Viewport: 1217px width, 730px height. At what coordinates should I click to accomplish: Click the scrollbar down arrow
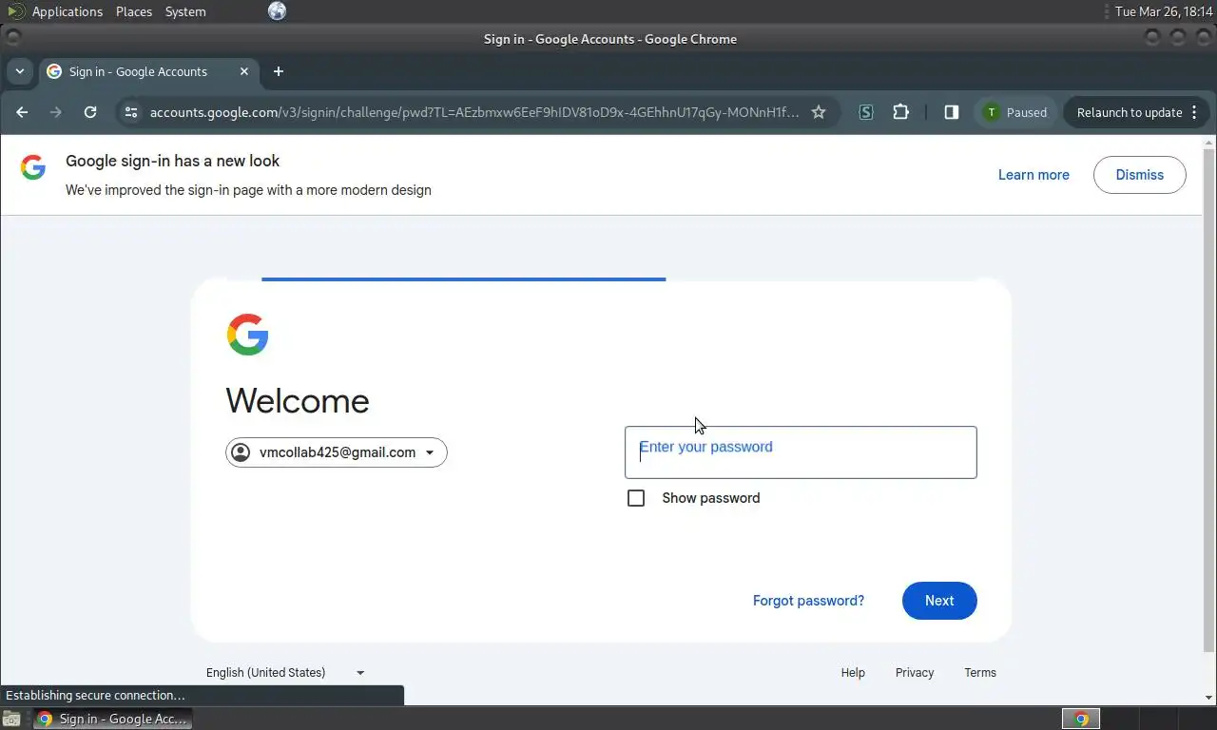(x=1209, y=699)
